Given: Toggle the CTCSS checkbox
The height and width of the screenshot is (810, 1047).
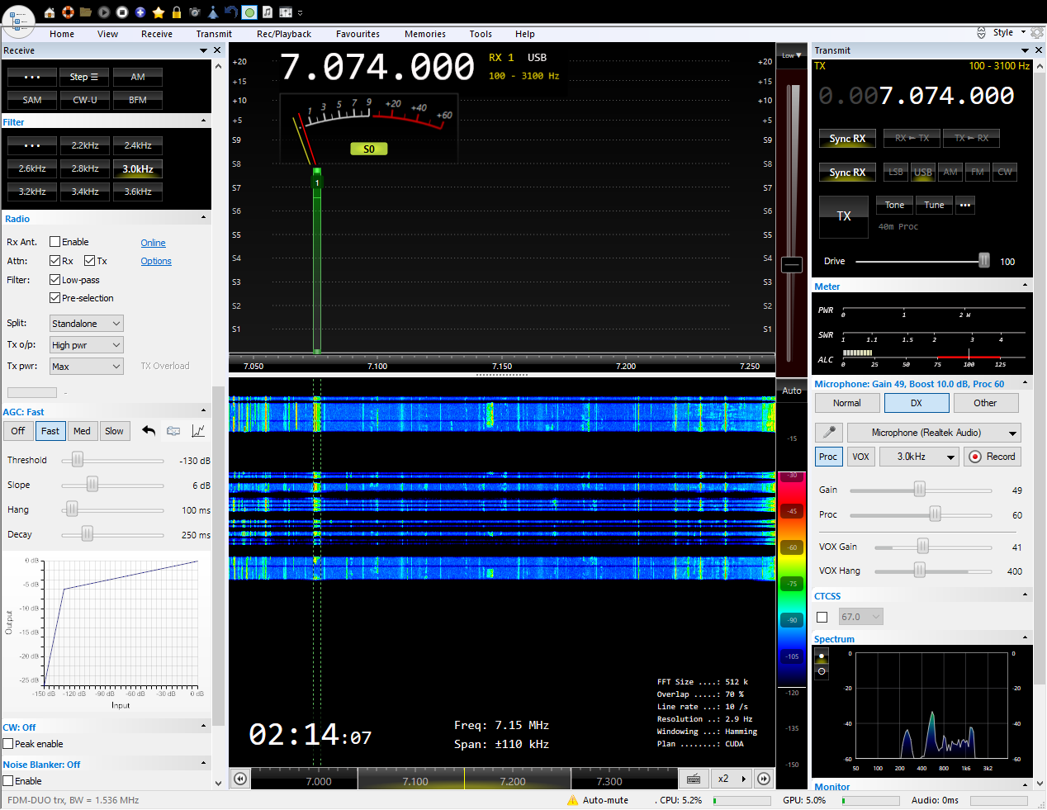Looking at the screenshot, I should click(822, 617).
